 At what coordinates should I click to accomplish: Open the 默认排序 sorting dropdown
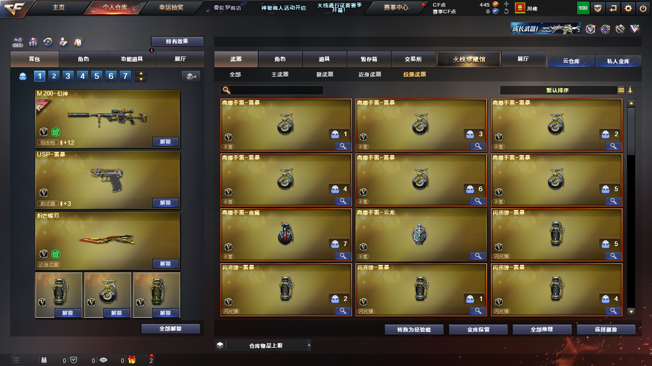(558, 90)
